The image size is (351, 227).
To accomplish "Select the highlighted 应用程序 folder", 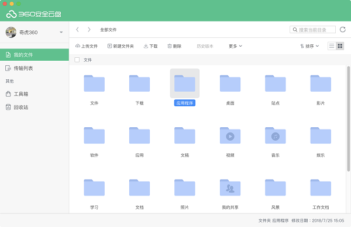I will point(185,83).
